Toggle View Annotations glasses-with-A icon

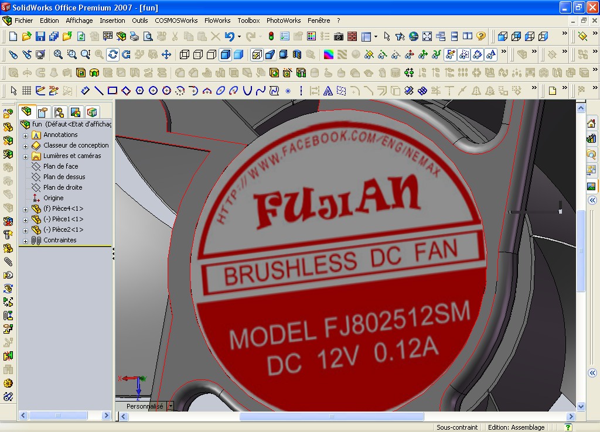tap(491, 54)
